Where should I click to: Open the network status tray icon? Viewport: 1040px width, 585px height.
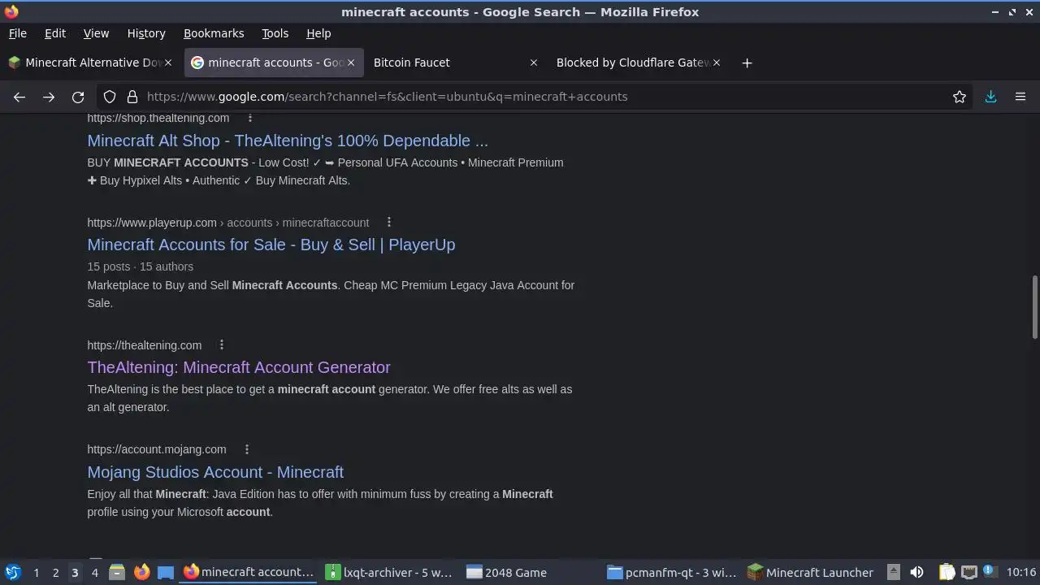tap(968, 572)
